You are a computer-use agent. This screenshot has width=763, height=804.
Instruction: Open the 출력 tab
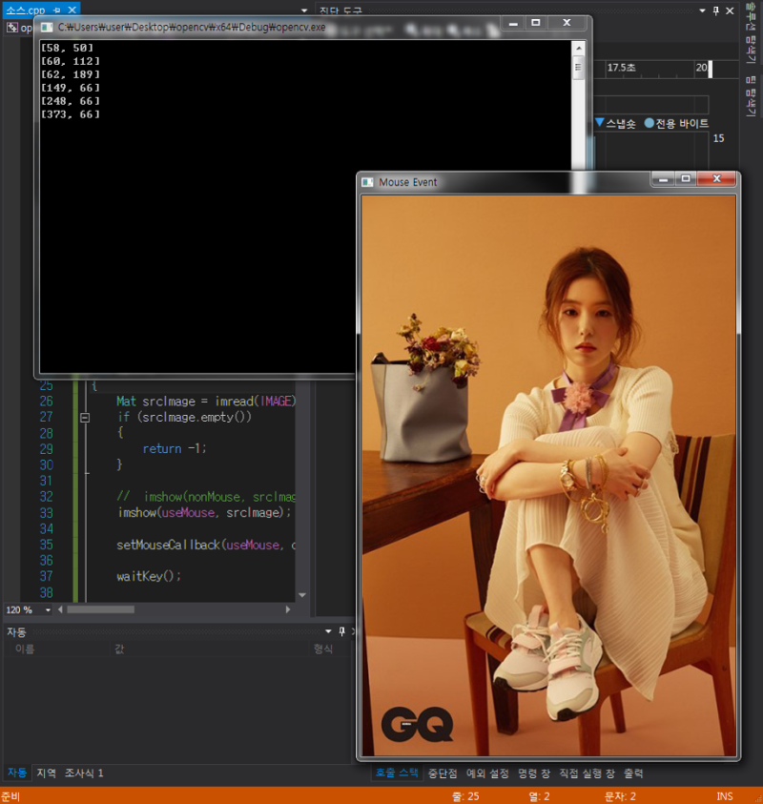pos(632,773)
